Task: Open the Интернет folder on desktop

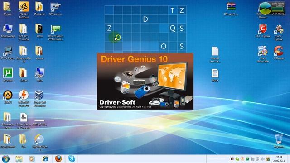Action: tap(39, 9)
